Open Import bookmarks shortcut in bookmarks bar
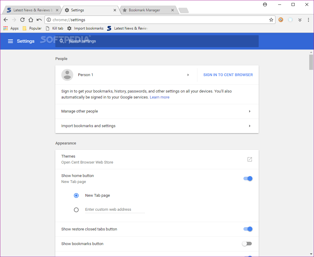 (86, 28)
